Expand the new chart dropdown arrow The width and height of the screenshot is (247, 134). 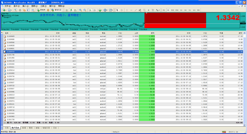[6, 10]
